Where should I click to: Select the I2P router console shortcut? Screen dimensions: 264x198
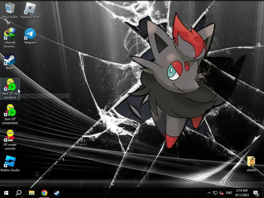[x=10, y=140]
